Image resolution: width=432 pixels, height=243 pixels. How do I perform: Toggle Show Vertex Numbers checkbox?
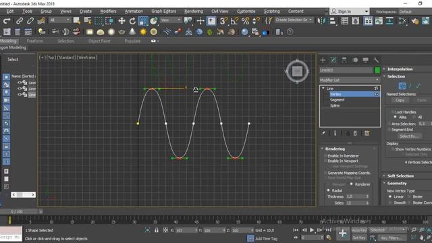tap(393, 149)
